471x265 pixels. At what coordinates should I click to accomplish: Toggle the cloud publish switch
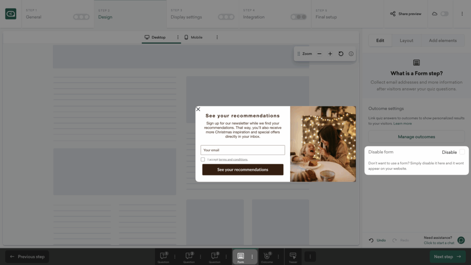(x=444, y=14)
